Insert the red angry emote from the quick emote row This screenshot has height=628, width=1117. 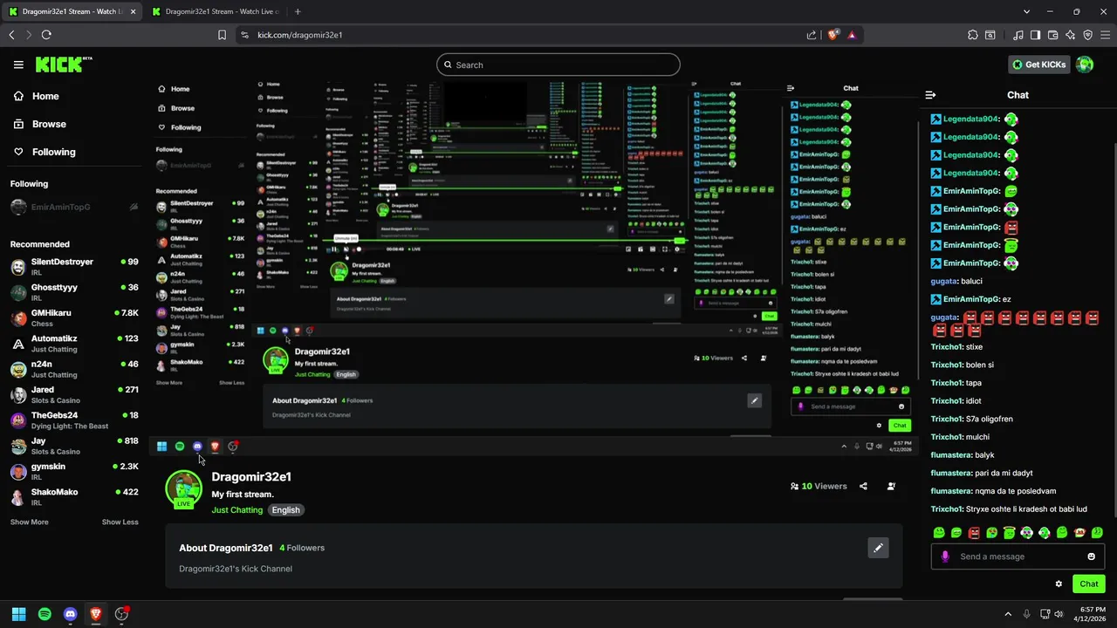975,532
